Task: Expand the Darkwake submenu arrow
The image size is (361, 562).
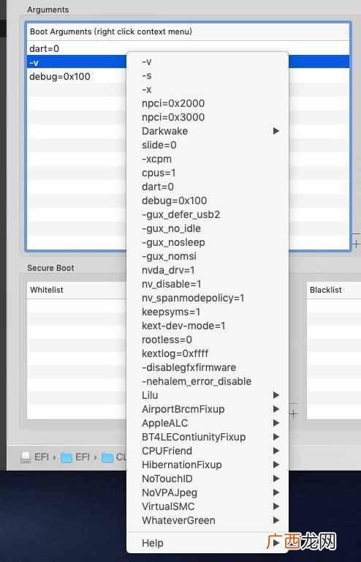Action: (275, 131)
